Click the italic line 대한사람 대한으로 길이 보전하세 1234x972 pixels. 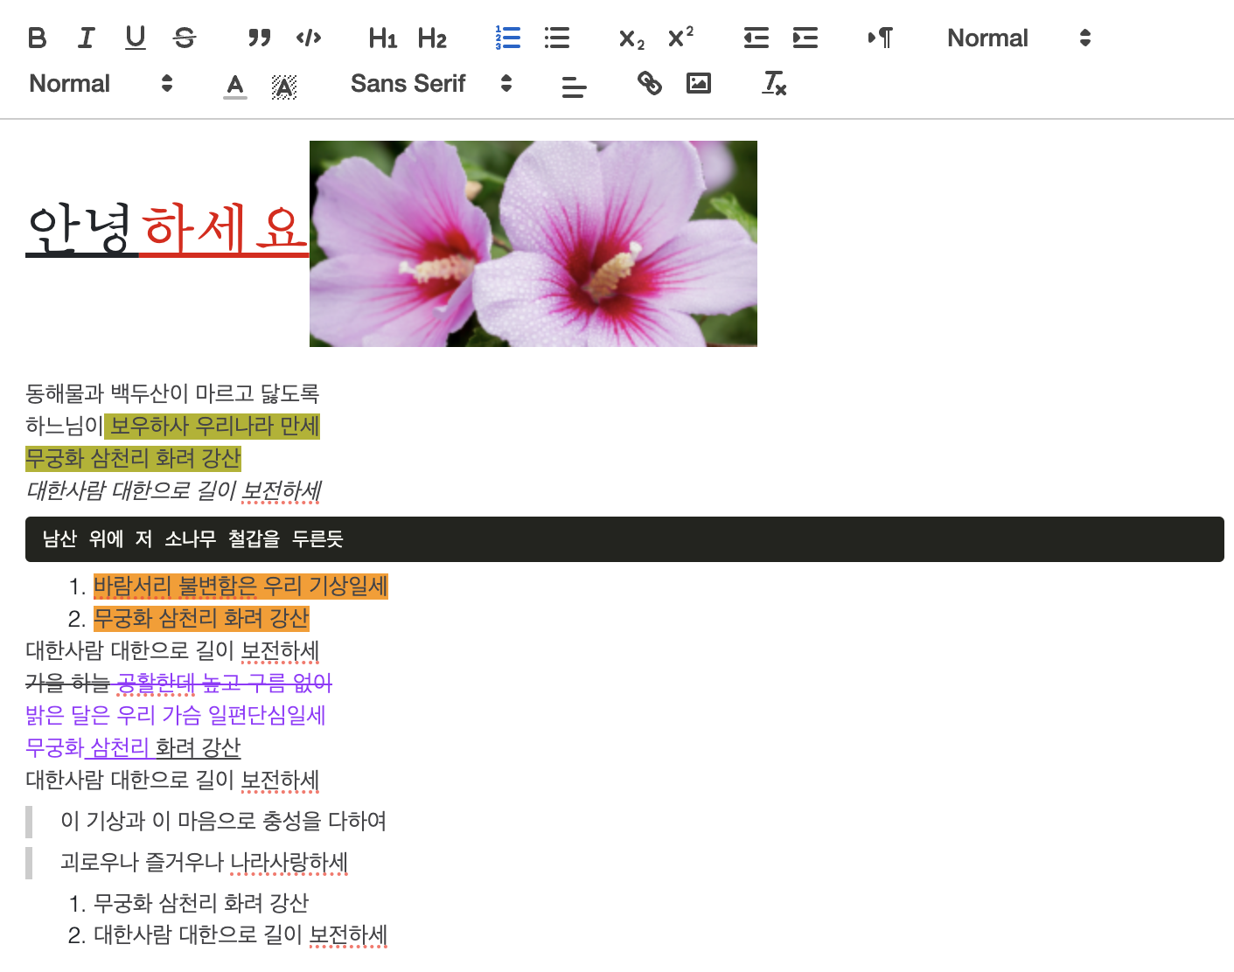click(174, 490)
